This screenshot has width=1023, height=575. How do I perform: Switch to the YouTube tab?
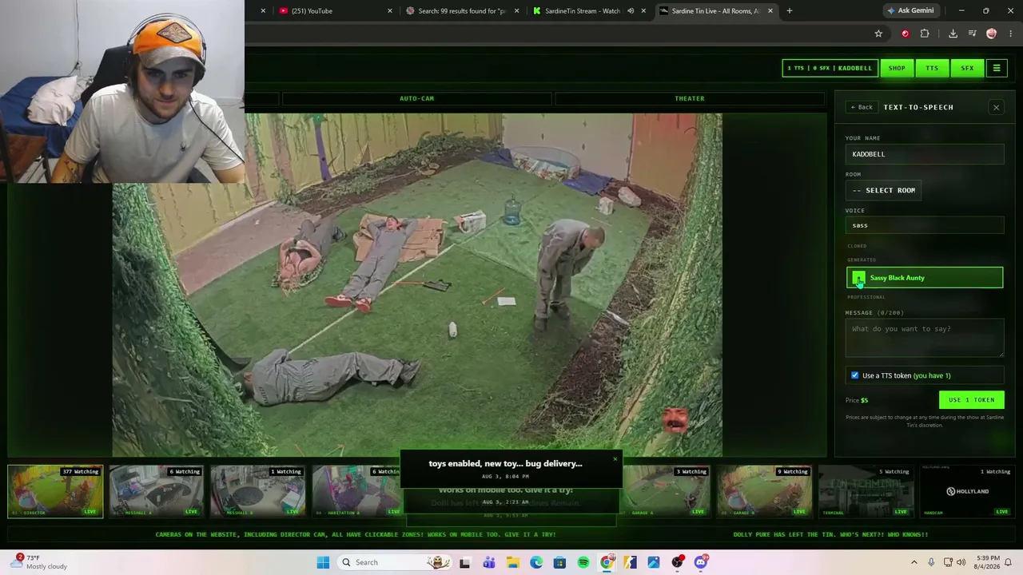click(x=334, y=10)
